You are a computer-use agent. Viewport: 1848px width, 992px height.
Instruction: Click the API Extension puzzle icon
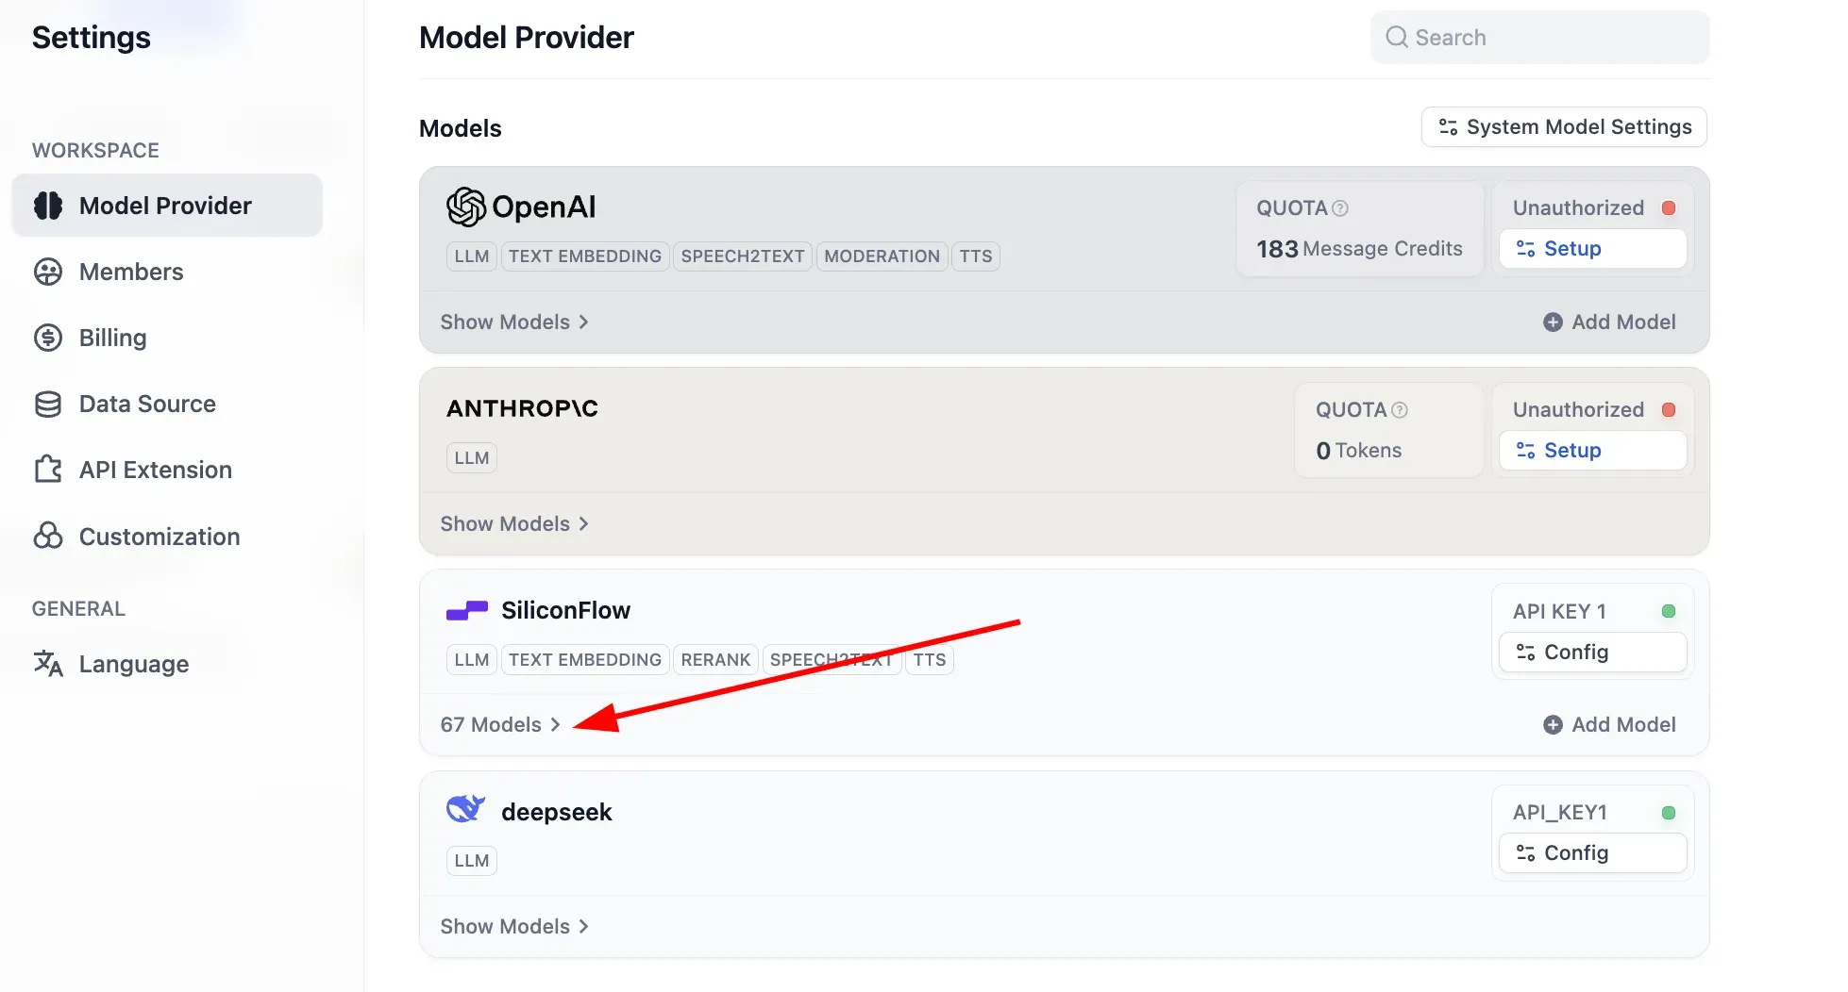pyautogui.click(x=48, y=470)
